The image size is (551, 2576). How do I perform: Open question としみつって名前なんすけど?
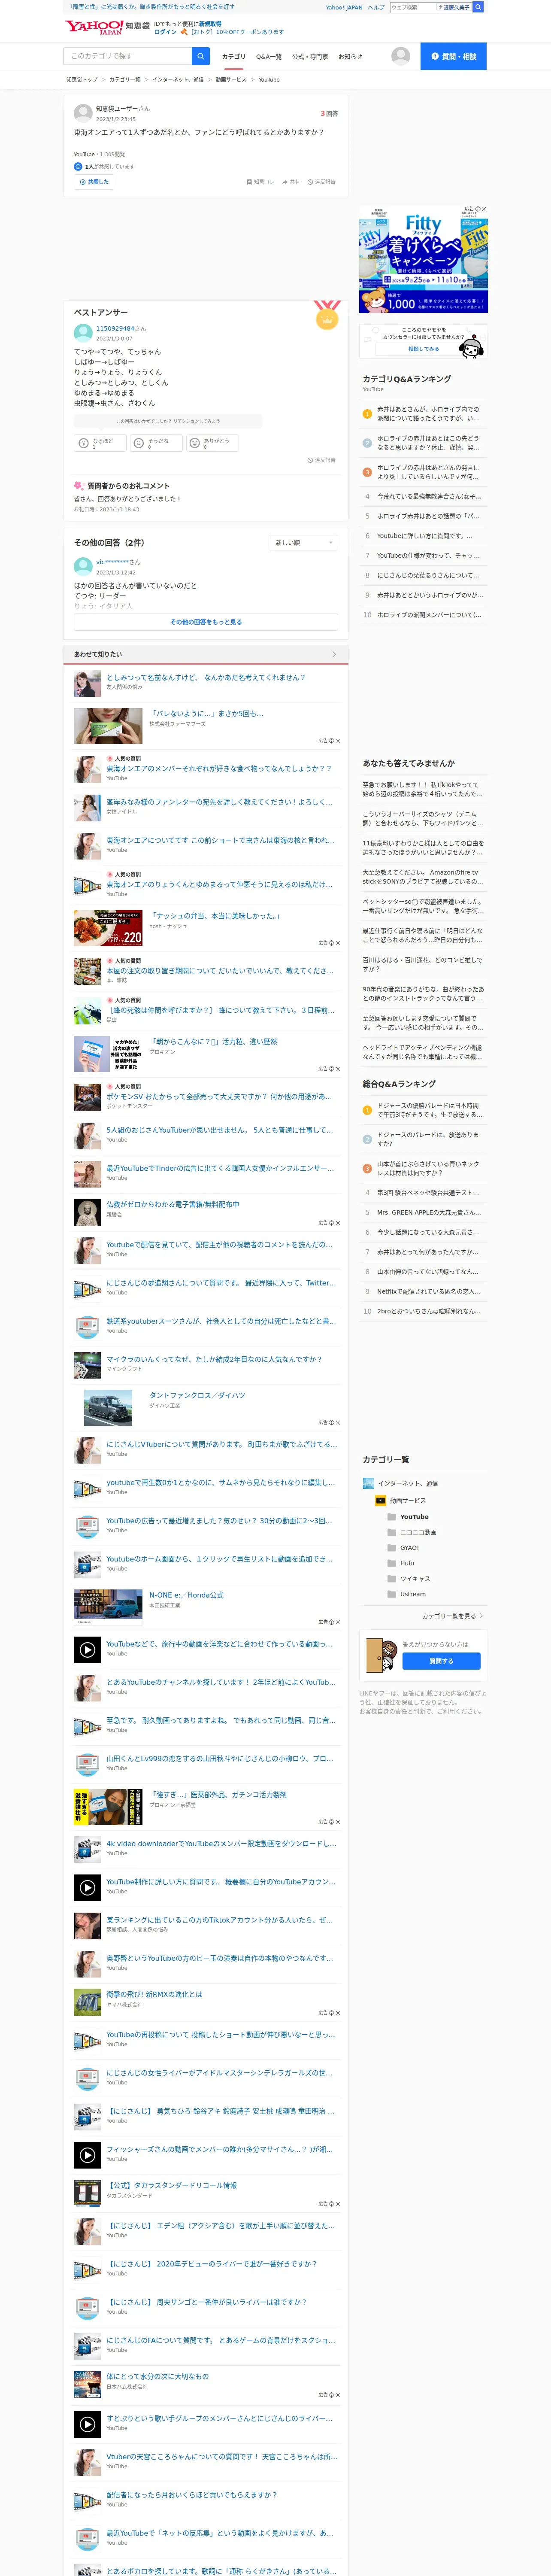[206, 677]
